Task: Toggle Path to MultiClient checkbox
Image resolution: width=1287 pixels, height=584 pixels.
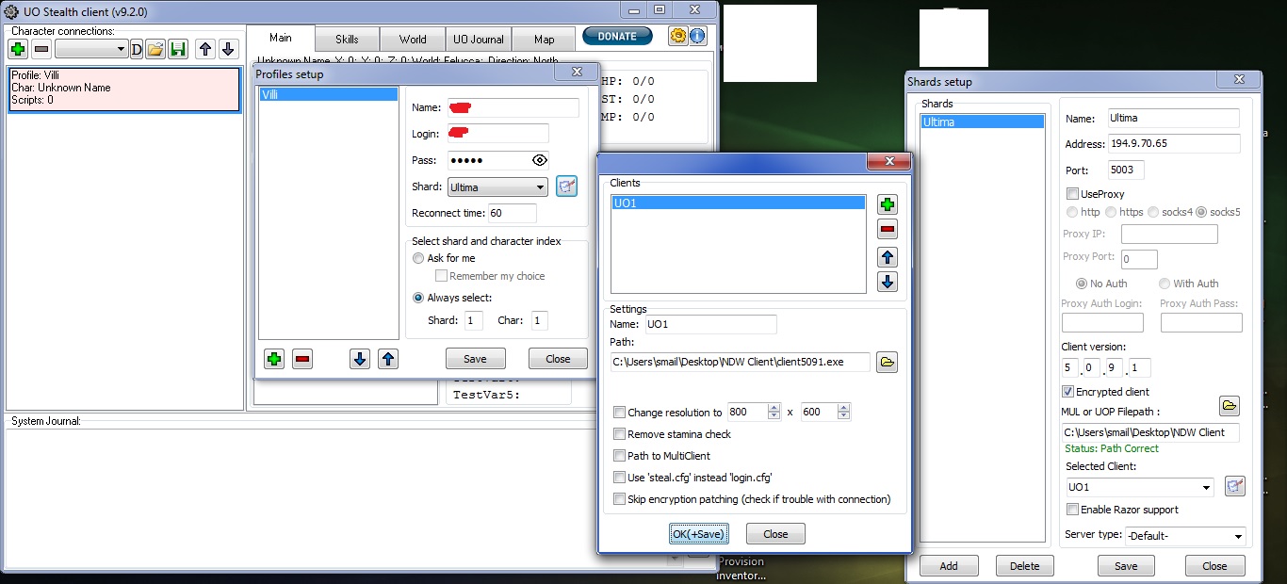Action: tap(619, 456)
